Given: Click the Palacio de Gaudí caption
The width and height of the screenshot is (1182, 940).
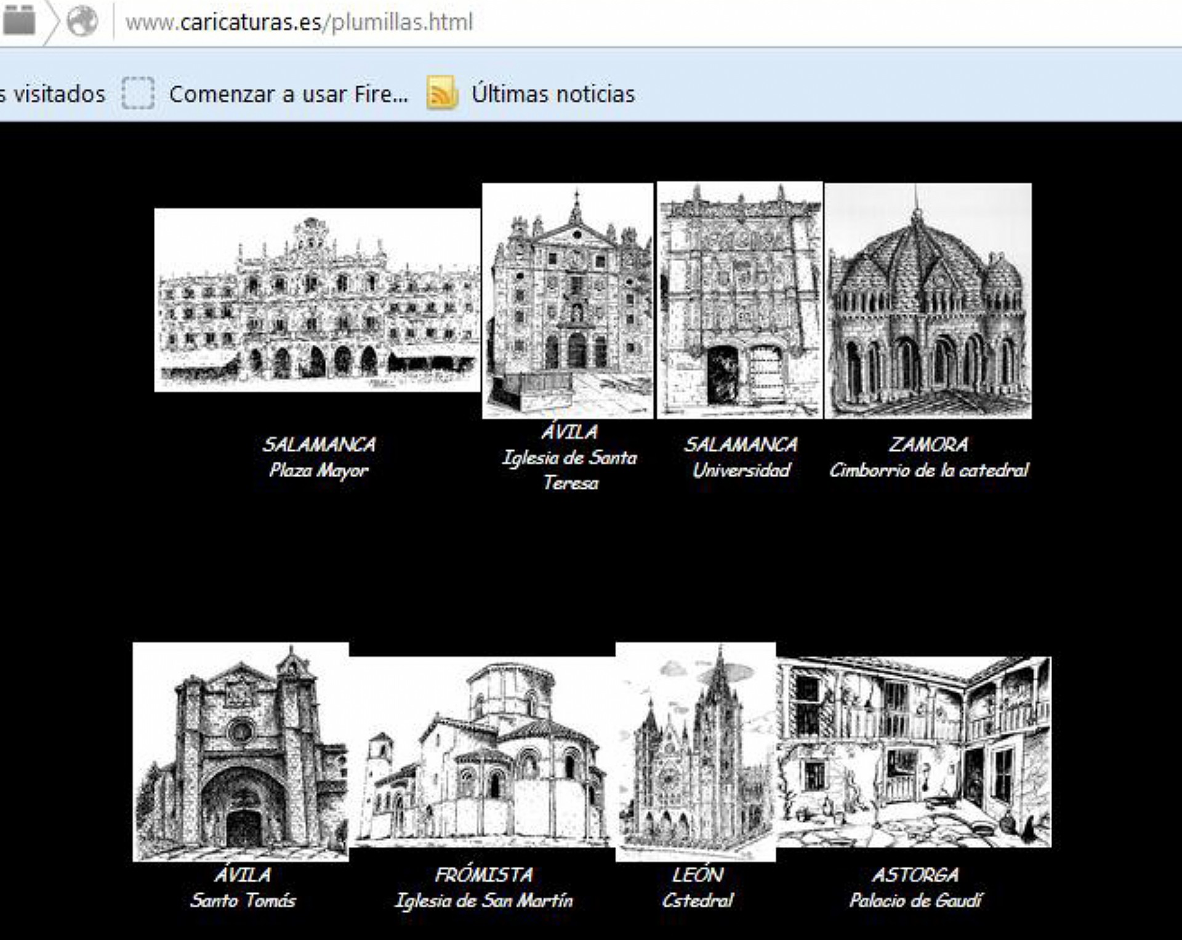Looking at the screenshot, I should (x=915, y=901).
